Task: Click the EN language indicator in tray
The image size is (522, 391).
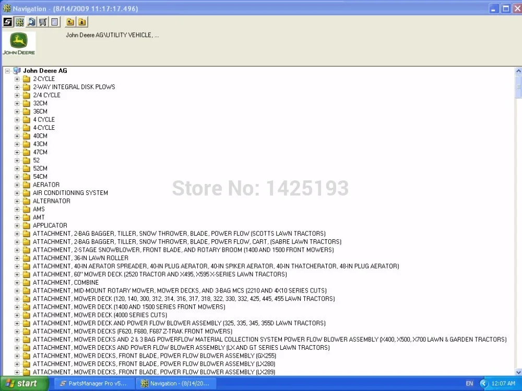Action: pos(469,383)
